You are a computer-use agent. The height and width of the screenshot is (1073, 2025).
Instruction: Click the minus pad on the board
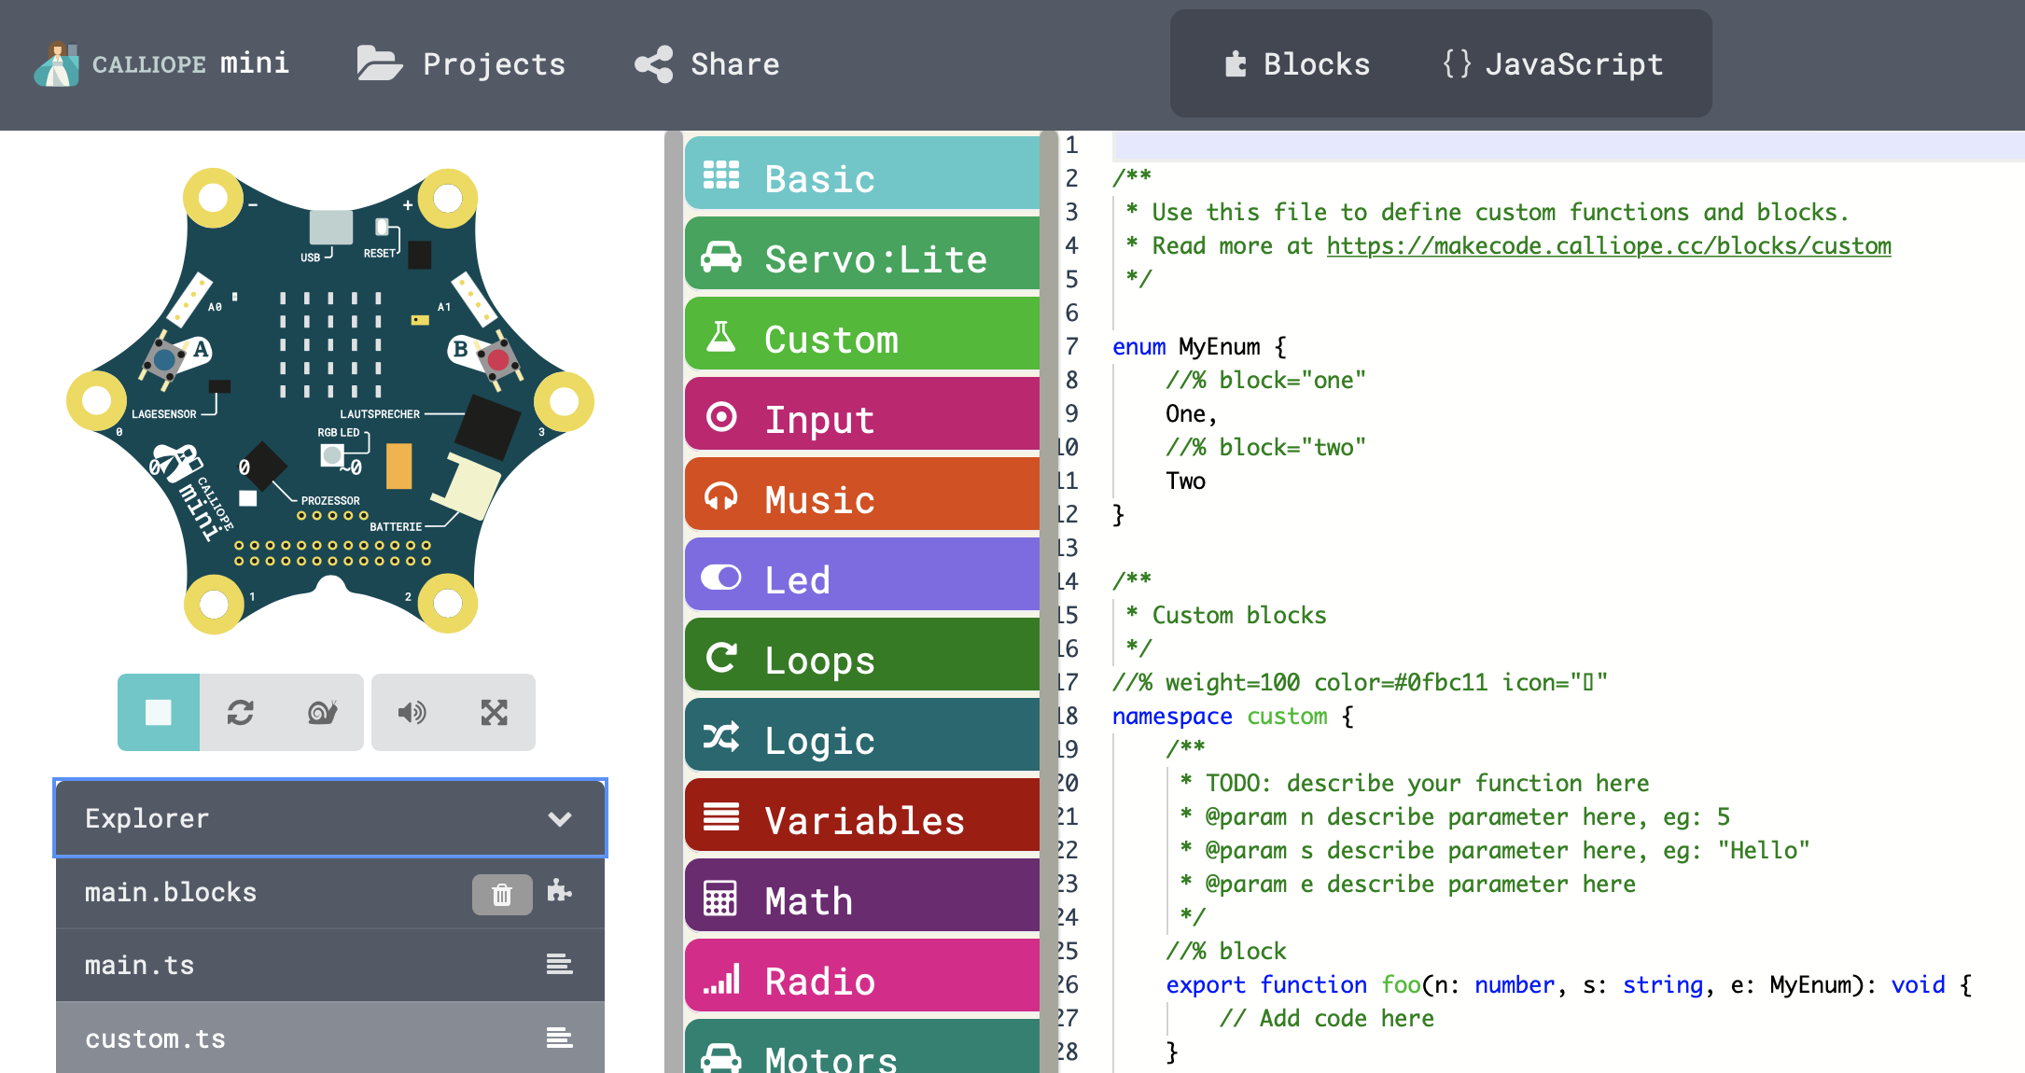coord(214,198)
